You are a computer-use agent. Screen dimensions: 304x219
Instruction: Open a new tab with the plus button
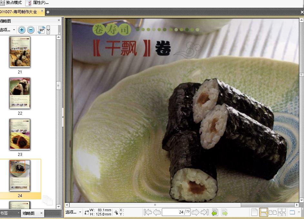point(48,12)
